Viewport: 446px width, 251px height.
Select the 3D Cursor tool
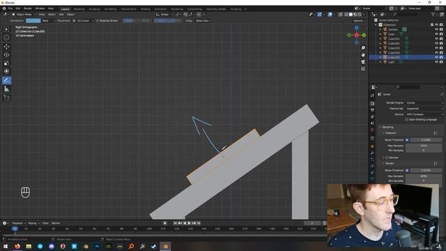pos(6,38)
